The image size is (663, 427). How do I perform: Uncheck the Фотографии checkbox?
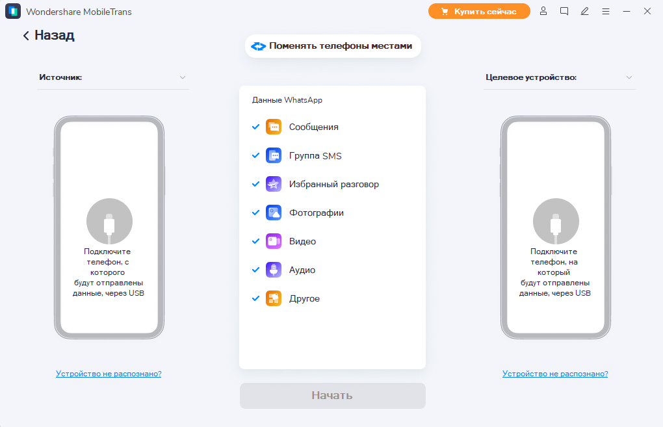255,213
